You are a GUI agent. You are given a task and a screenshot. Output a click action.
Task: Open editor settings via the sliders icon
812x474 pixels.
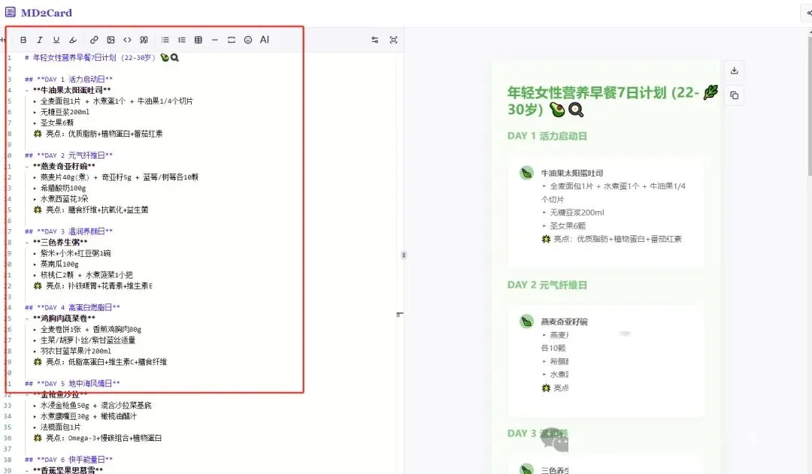(375, 40)
